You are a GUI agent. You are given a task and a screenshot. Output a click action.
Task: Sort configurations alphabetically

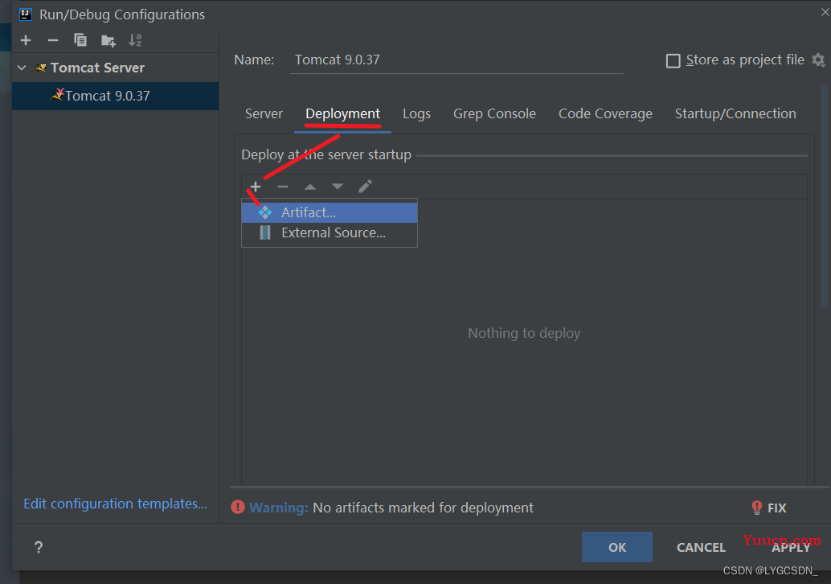point(135,40)
